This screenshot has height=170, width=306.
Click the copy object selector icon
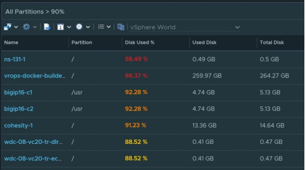tap(121, 27)
